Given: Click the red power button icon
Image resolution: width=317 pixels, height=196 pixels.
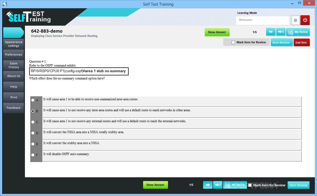Looking at the screenshot, I should pyautogui.click(x=305, y=20).
